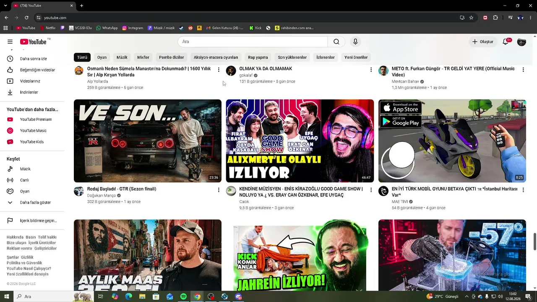This screenshot has width=537, height=302.
Task: Open the Gizlilik footer link
Action: pyautogui.click(x=27, y=258)
